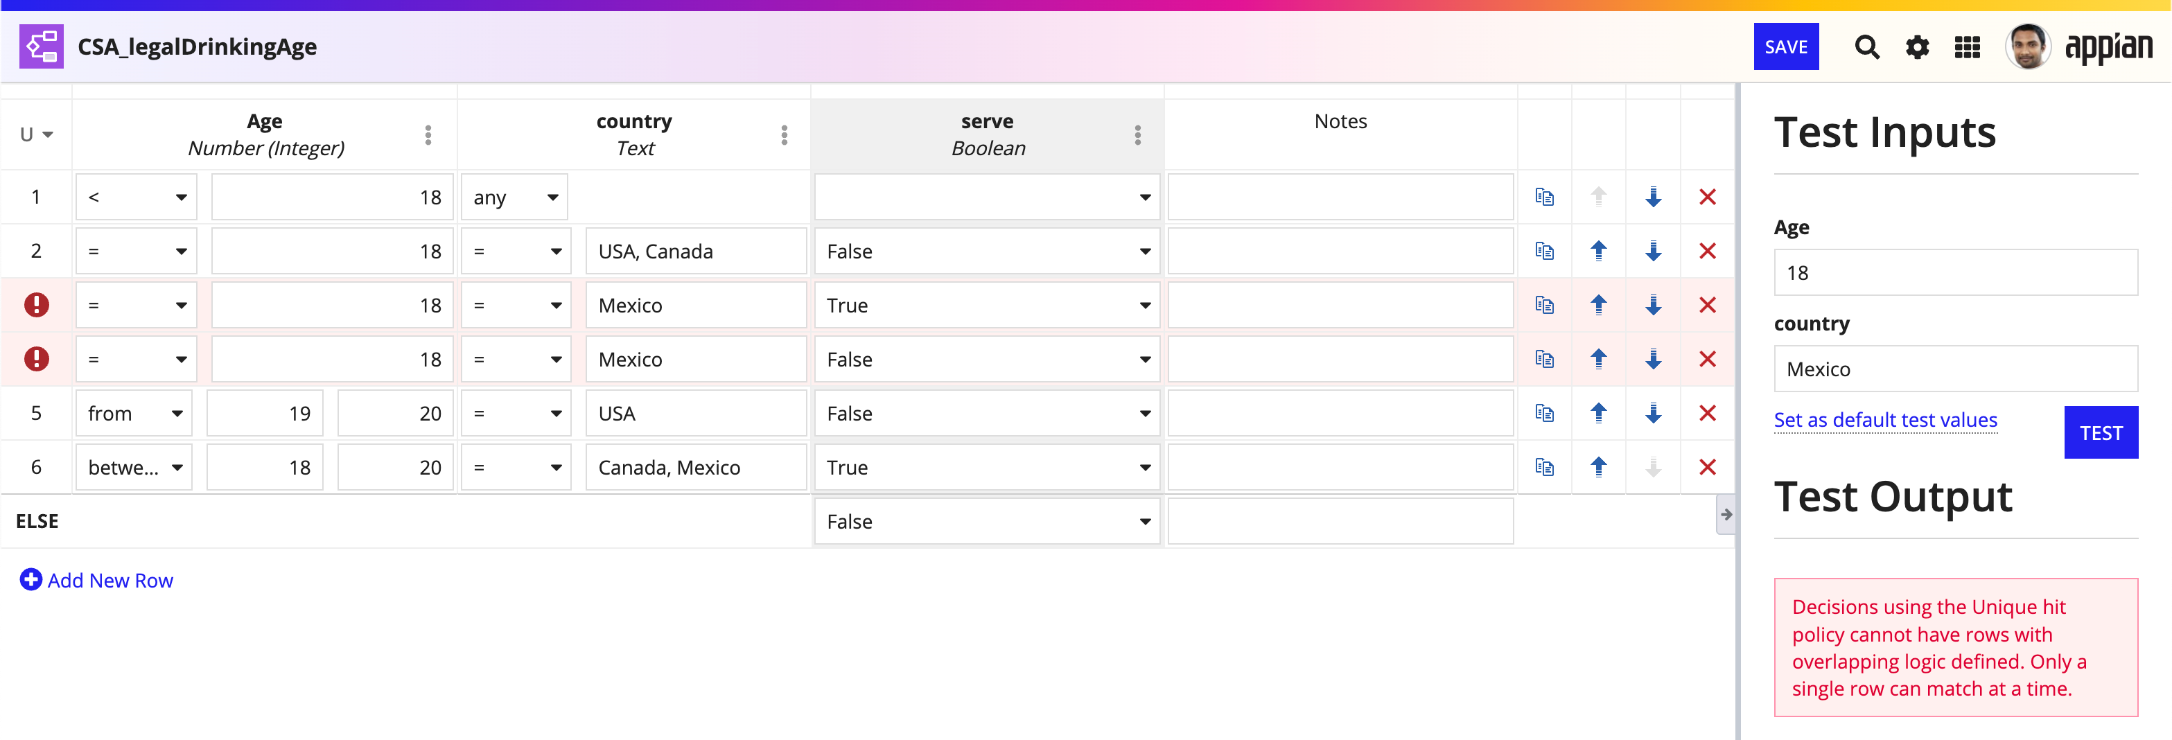Click Set as default test values
The image size is (2172, 740).
(1885, 420)
